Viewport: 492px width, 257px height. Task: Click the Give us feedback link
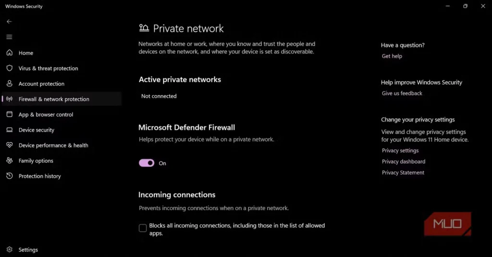[x=402, y=93]
